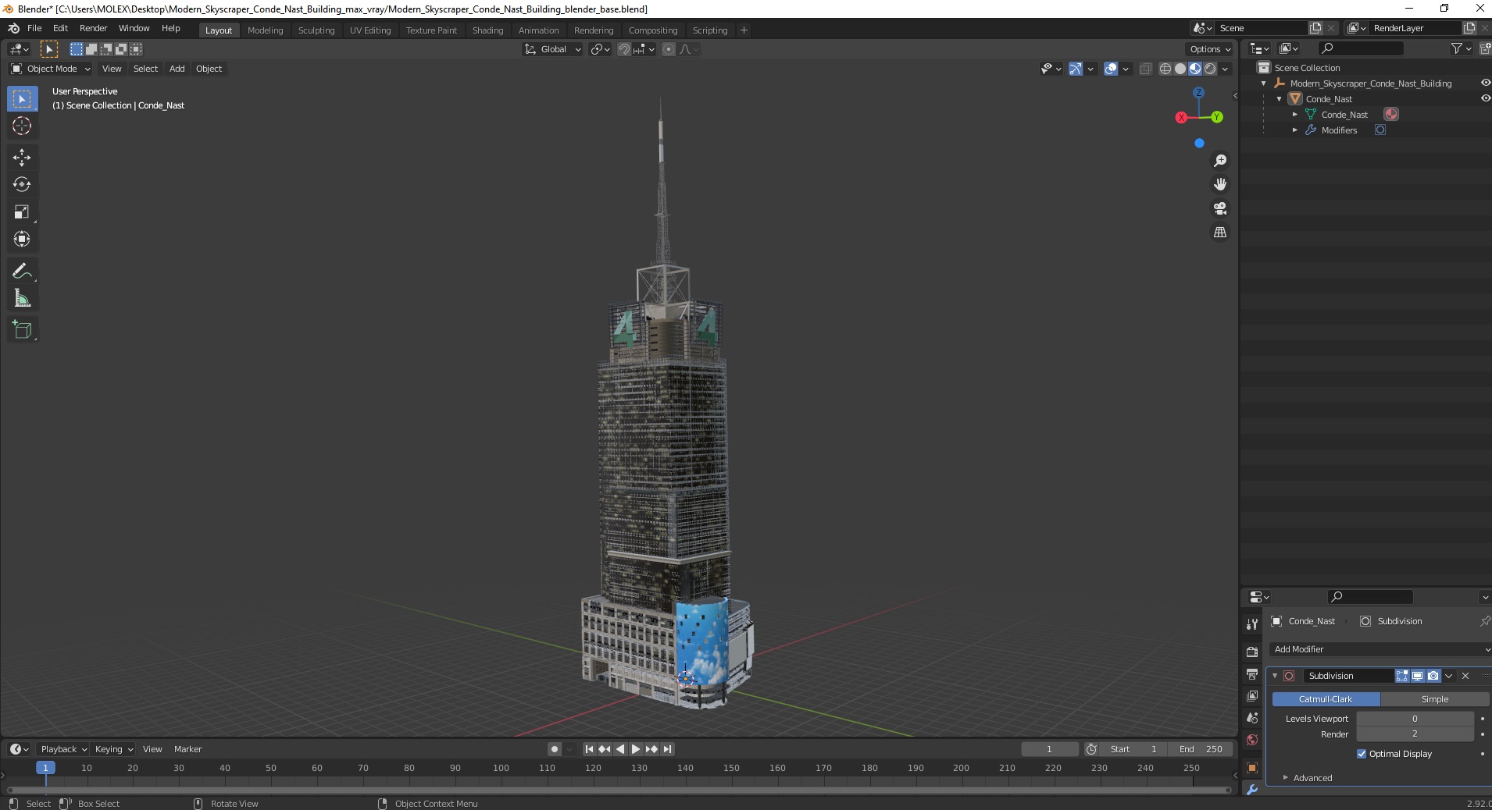Select the Catmull-Clark subdivision type
The image size is (1492, 810).
pos(1326,699)
